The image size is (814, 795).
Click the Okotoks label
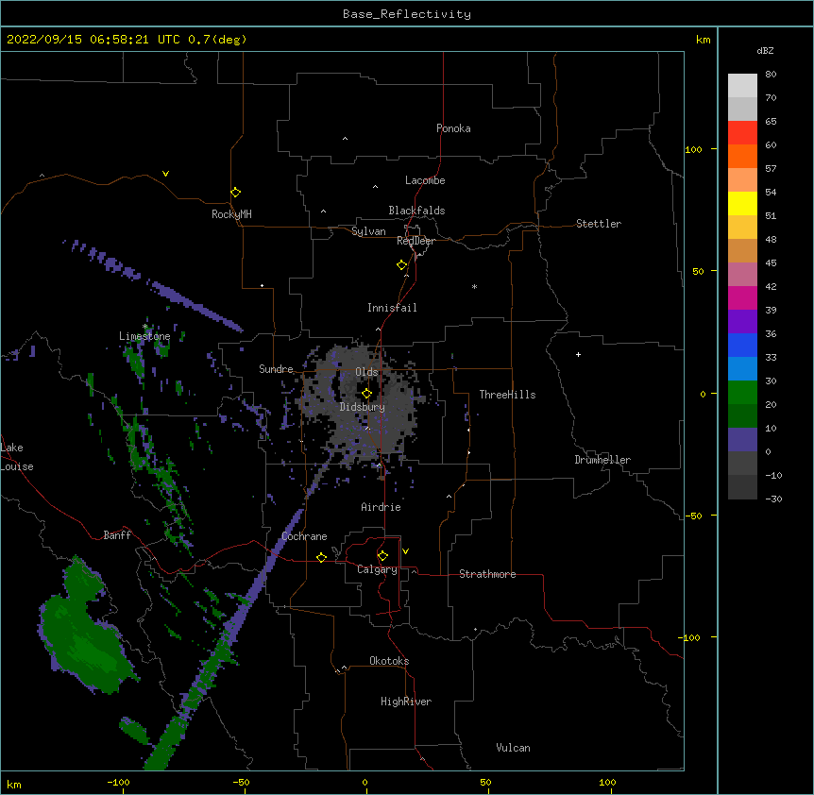tap(389, 661)
